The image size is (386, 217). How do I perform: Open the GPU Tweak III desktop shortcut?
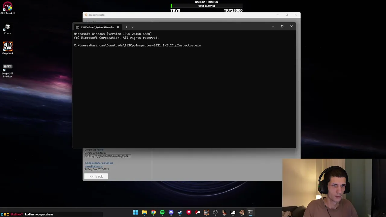pos(8,8)
